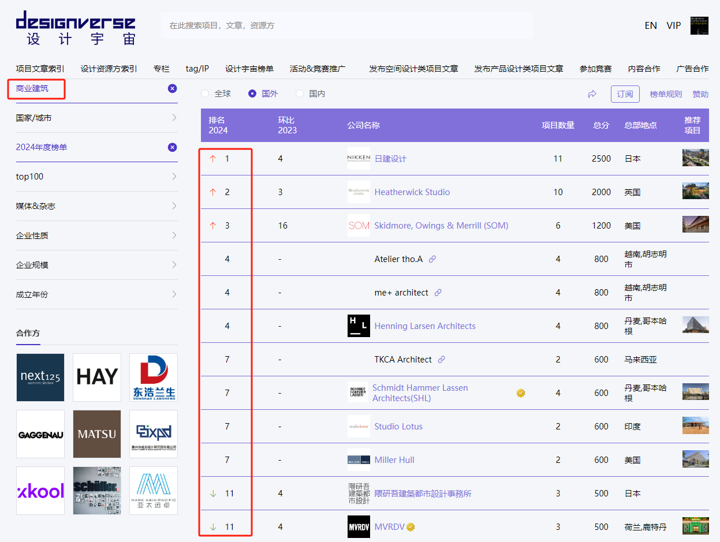Viewport: 720px width, 542px height.
Task: Open the Heatherwick Studio company link
Action: 412,192
